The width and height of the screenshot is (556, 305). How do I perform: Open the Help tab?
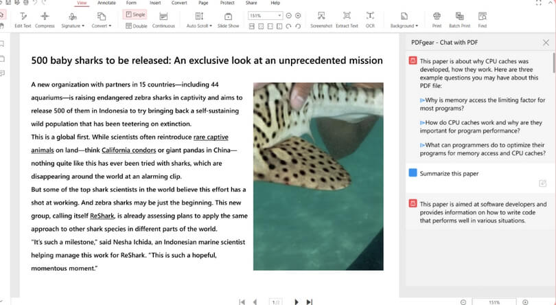pyautogui.click(x=275, y=3)
